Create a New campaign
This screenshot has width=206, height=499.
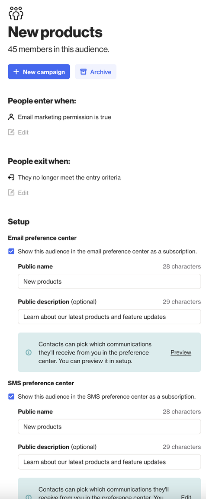[39, 72]
